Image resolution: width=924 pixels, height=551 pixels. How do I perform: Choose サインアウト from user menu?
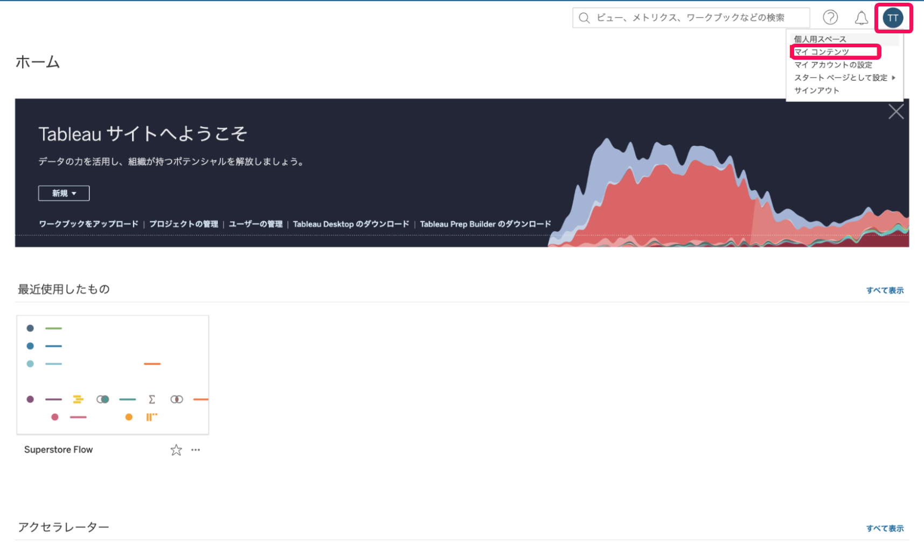[x=844, y=90]
